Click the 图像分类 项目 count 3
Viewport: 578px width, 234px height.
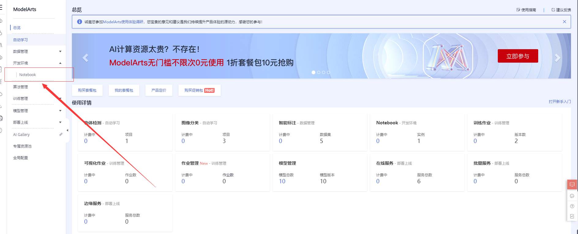click(x=224, y=141)
